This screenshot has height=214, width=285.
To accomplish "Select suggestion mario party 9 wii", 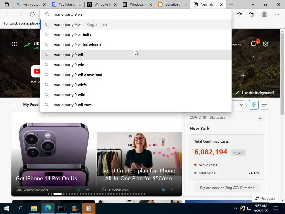I will coord(136,55).
